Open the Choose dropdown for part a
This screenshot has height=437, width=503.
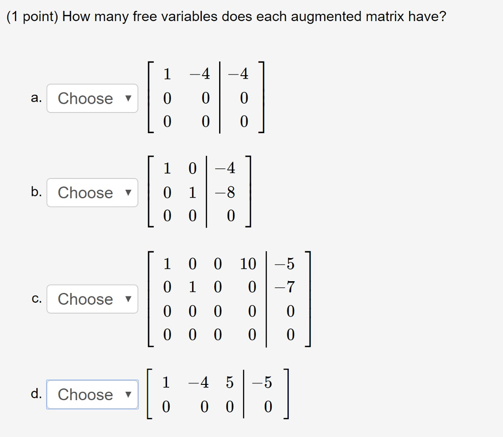pos(91,99)
